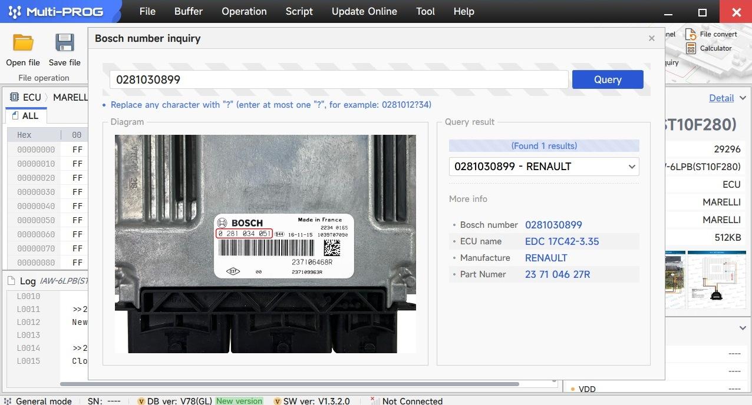Image resolution: width=752 pixels, height=405 pixels.
Task: Click the Log document icon
Action: click(11, 281)
